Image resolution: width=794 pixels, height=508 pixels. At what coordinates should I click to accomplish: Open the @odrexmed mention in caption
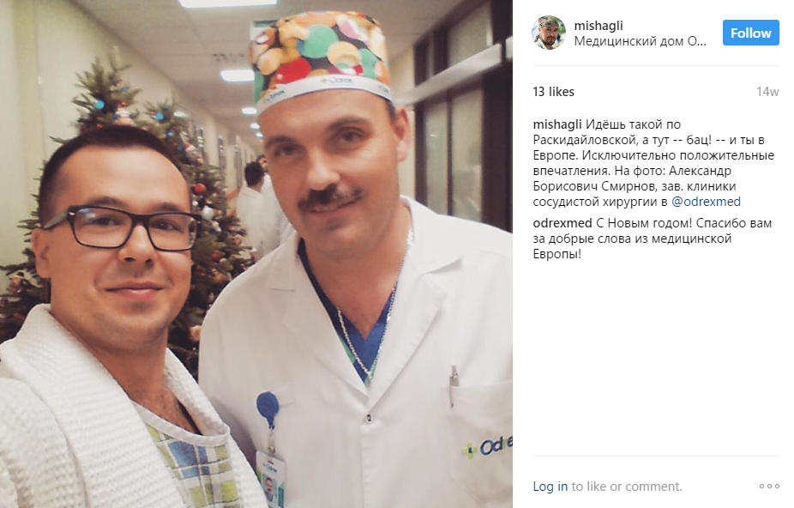[706, 202]
